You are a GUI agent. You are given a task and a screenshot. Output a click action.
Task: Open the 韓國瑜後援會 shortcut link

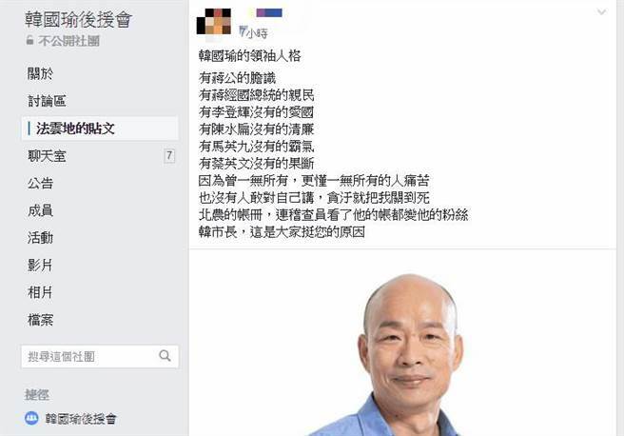pos(81,419)
